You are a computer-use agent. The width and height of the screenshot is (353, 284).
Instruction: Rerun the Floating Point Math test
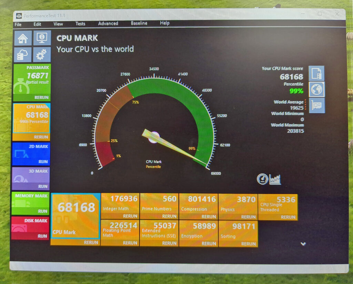(130, 243)
